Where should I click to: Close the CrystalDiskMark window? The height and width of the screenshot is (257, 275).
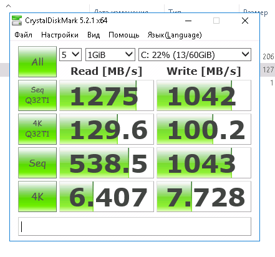coord(245,21)
